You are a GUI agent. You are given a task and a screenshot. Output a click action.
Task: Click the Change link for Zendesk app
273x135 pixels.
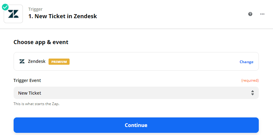[246, 62]
